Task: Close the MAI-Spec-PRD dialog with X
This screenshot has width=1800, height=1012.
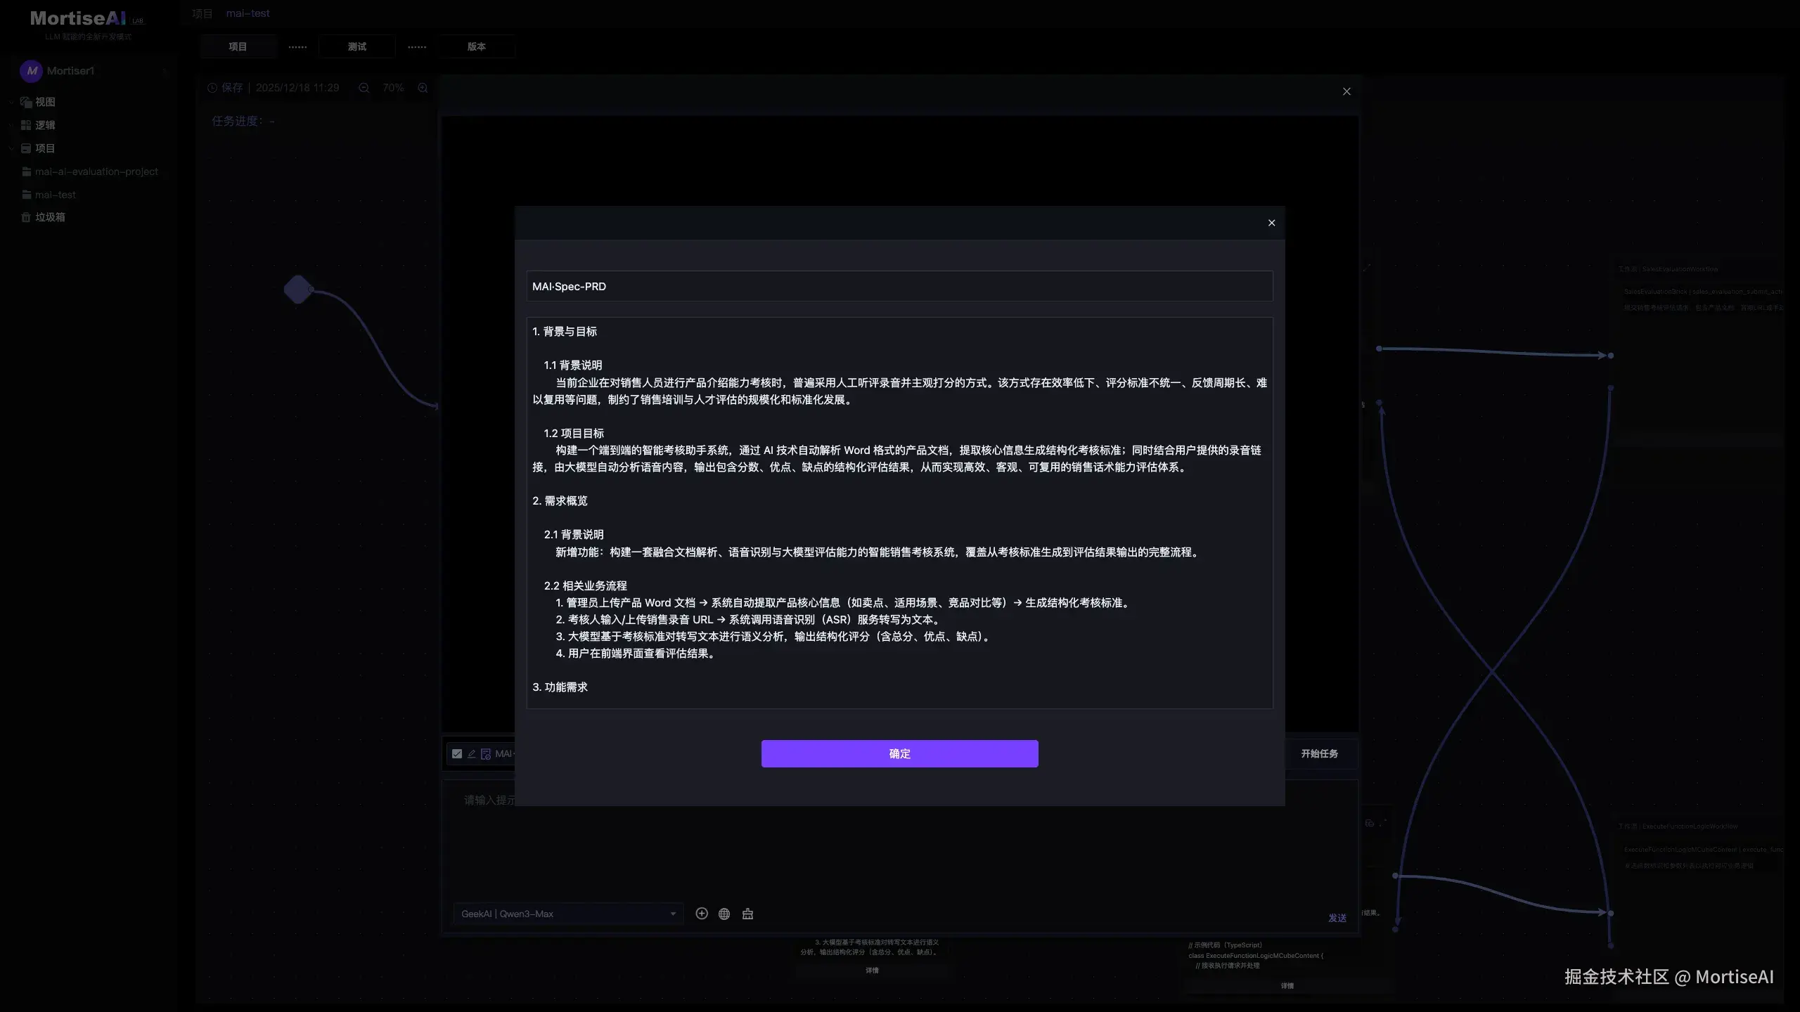Action: (x=1271, y=223)
